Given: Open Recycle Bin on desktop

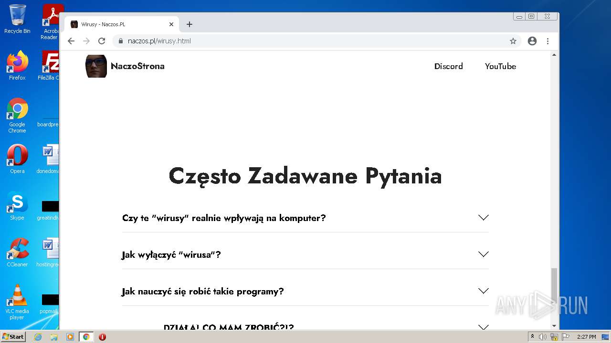Looking at the screenshot, I should pos(17,19).
